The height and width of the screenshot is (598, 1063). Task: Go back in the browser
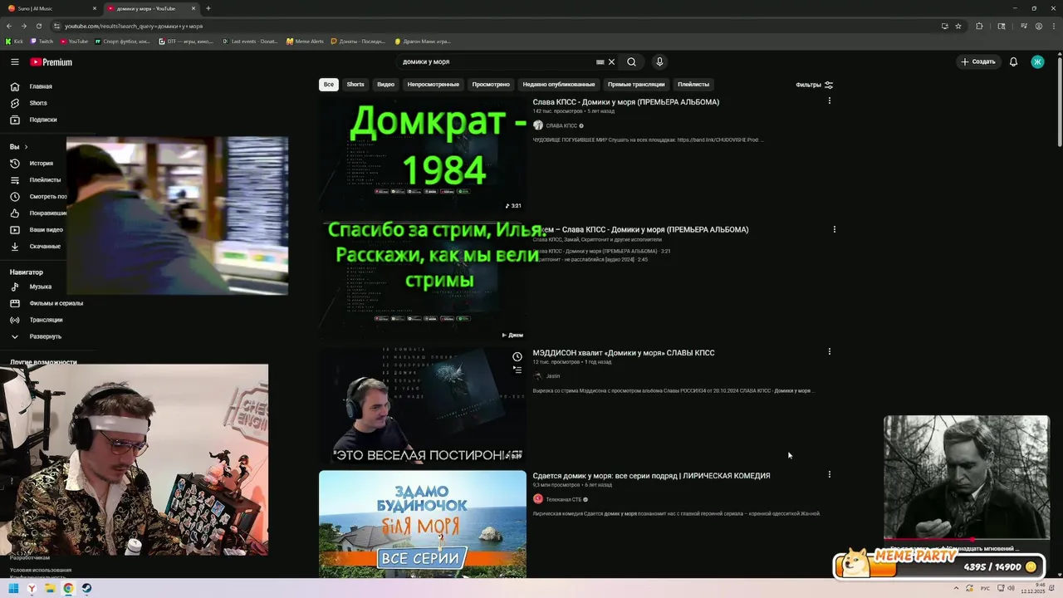(9, 26)
